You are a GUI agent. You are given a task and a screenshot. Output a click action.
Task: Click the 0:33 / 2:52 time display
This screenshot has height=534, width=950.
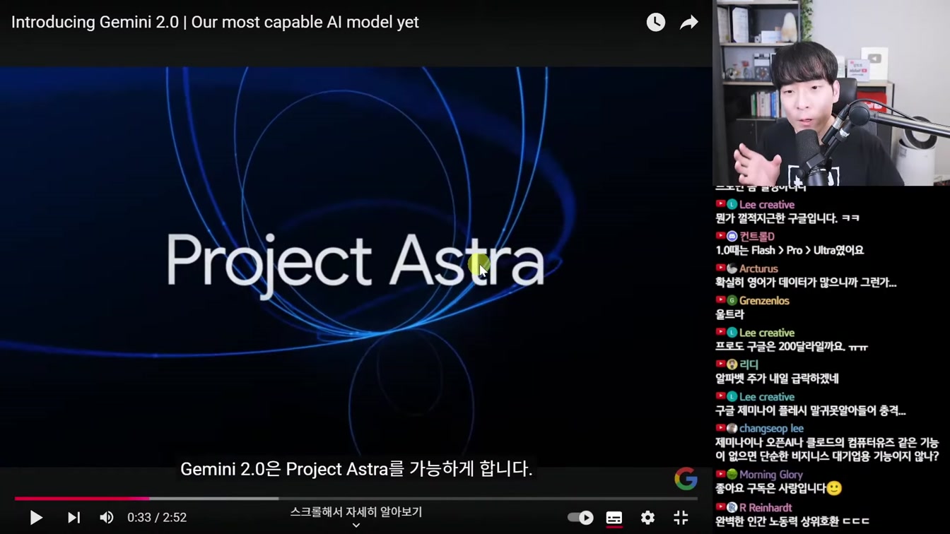pos(157,518)
